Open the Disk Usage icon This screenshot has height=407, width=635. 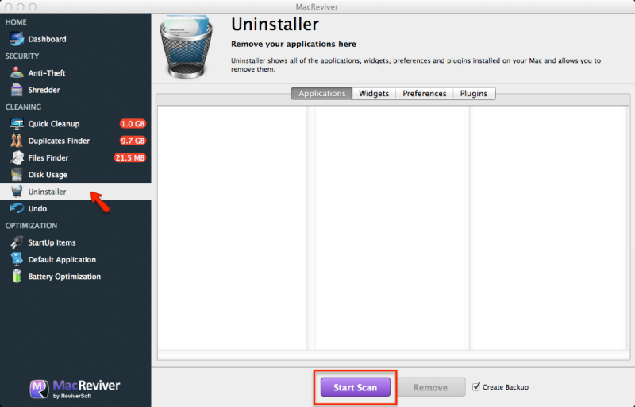pos(17,175)
